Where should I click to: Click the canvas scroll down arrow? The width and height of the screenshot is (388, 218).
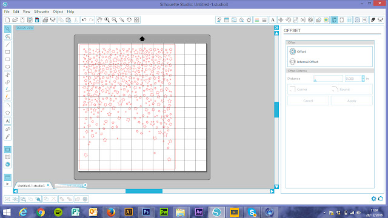[276, 187]
